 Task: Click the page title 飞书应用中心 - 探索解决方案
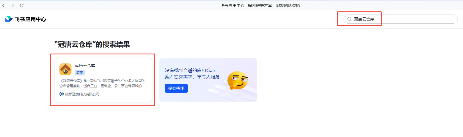(260, 5)
